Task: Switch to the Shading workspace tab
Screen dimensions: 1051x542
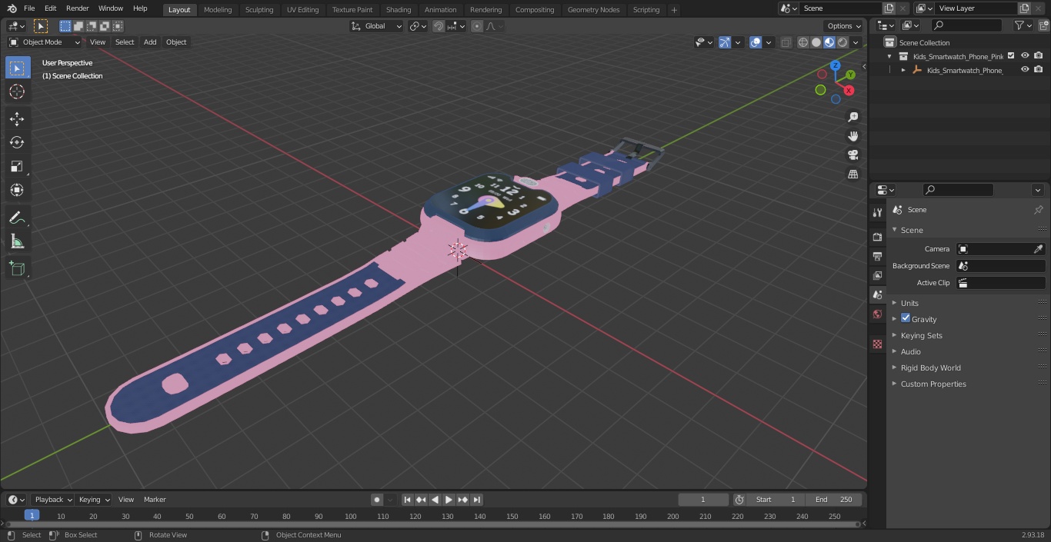Action: coord(399,9)
